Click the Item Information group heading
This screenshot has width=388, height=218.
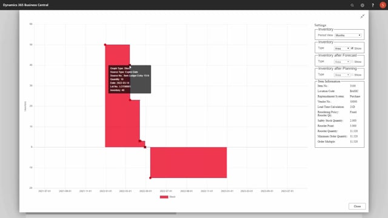coord(329,81)
